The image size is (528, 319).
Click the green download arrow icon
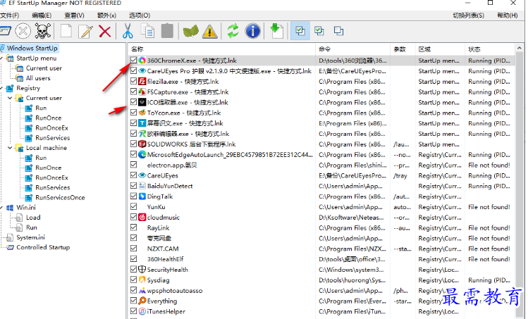click(x=277, y=31)
